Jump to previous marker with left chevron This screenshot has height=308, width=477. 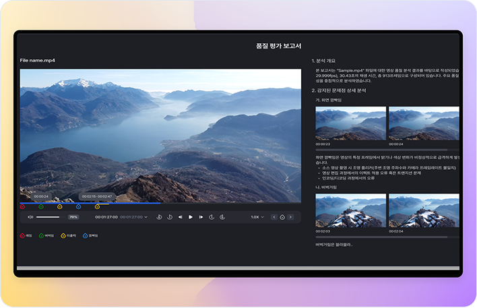coord(274,217)
